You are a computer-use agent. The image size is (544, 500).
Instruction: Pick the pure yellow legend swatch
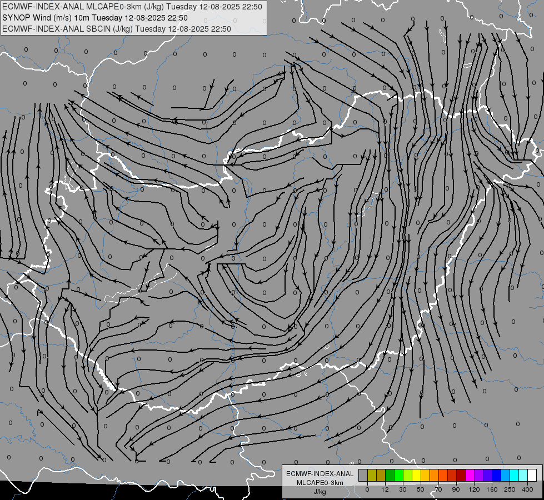click(416, 475)
